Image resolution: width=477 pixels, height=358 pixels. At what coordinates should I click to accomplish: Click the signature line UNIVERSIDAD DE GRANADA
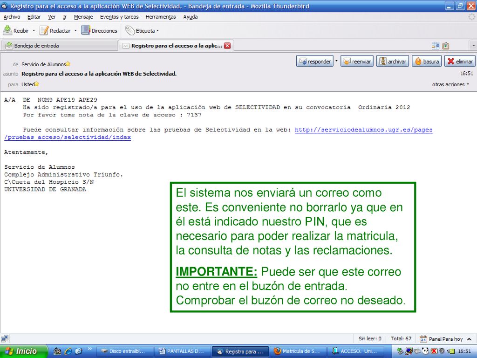click(x=45, y=189)
